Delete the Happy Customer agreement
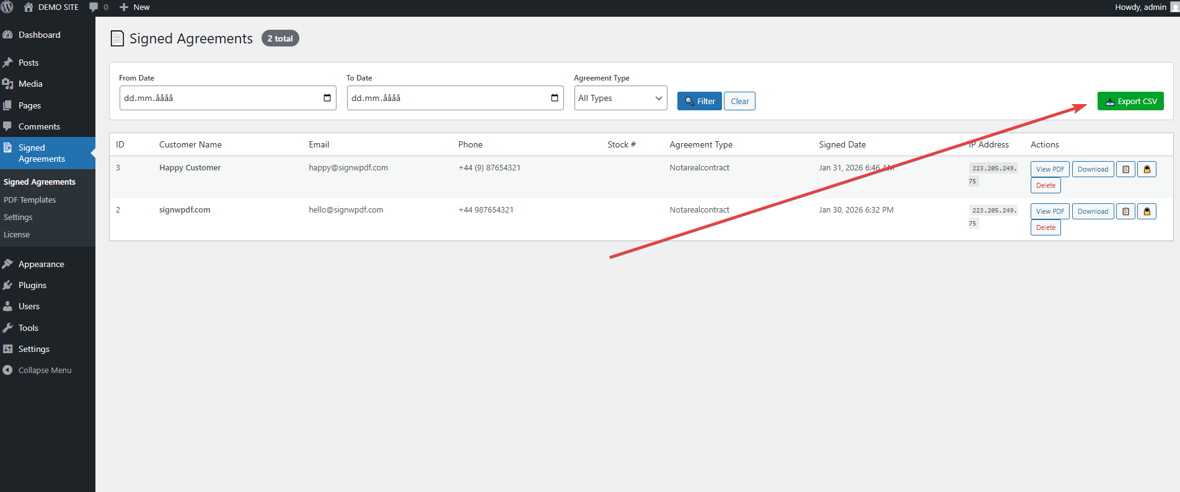This screenshot has width=1180, height=492. pos(1046,185)
